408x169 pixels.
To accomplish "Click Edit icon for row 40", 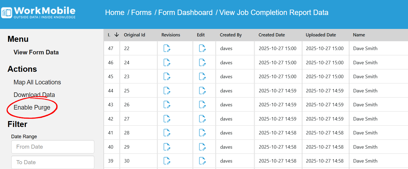I will (202, 147).
